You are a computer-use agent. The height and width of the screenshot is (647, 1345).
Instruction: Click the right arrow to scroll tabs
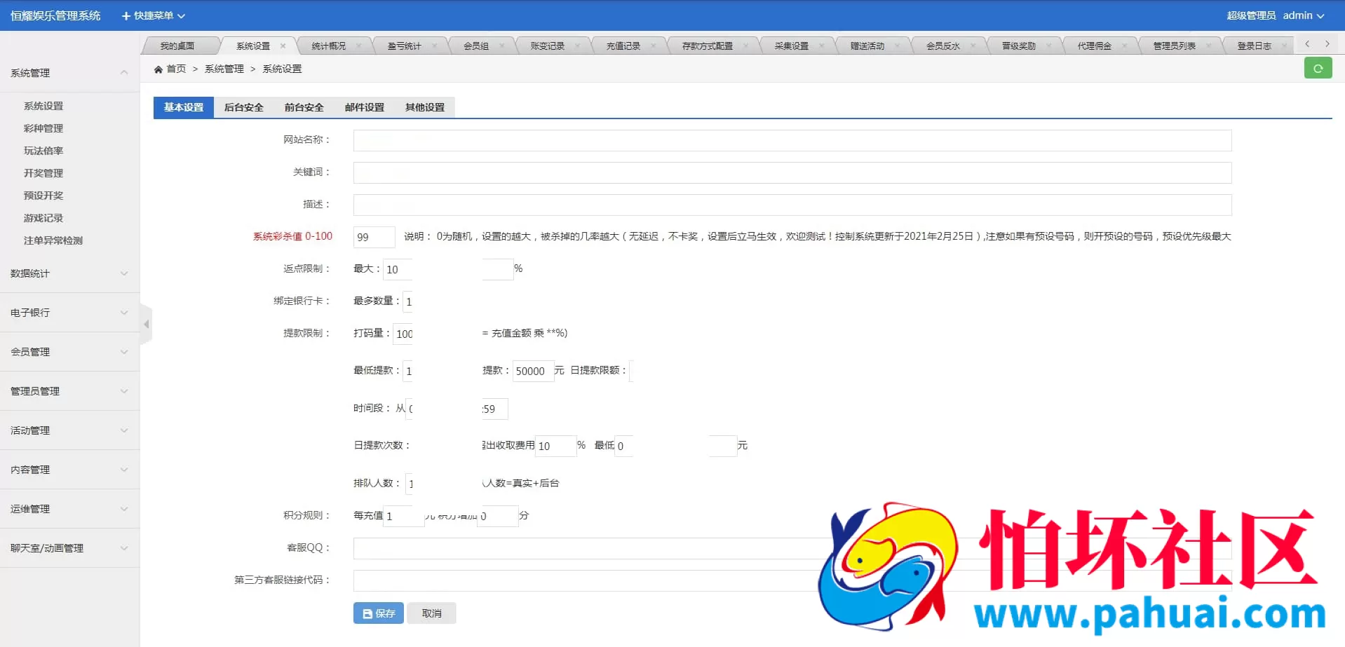coord(1327,43)
